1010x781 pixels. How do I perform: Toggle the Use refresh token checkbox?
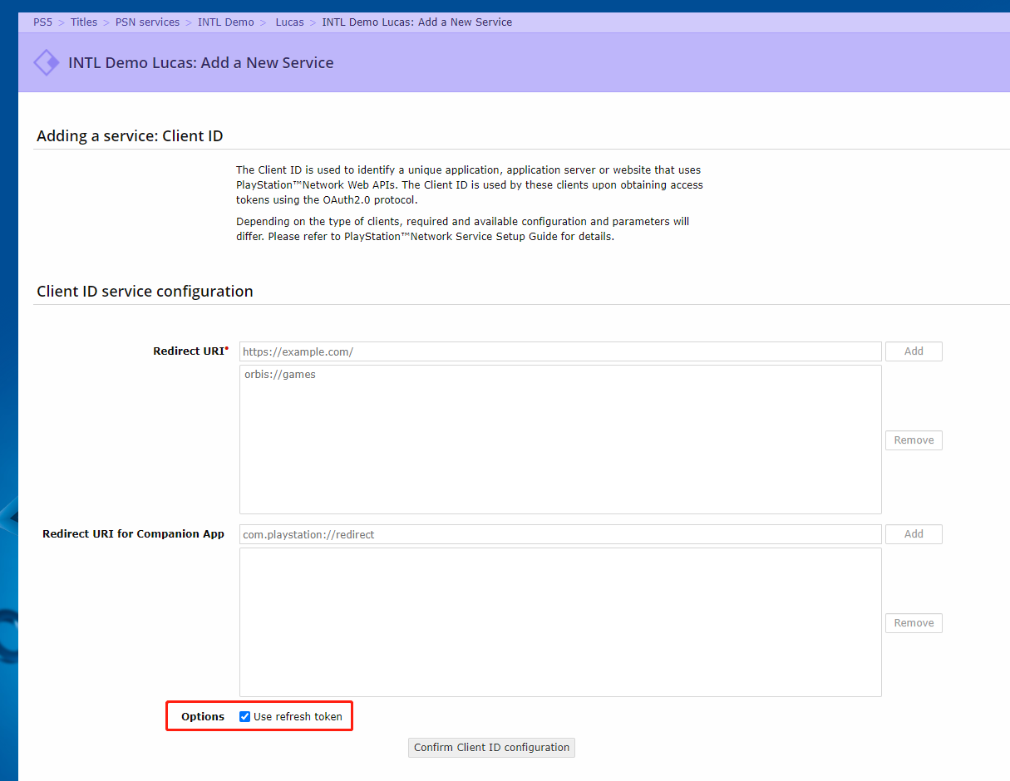click(244, 716)
